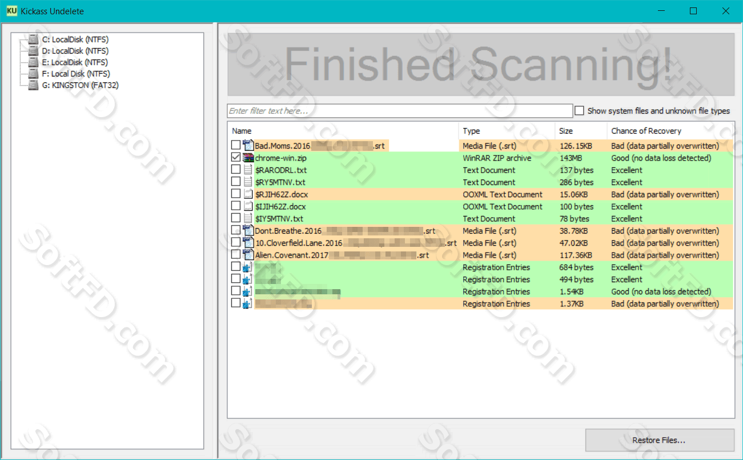This screenshot has width=743, height=460.
Task: Click the 117.36KB size cell
Action: pos(576,255)
